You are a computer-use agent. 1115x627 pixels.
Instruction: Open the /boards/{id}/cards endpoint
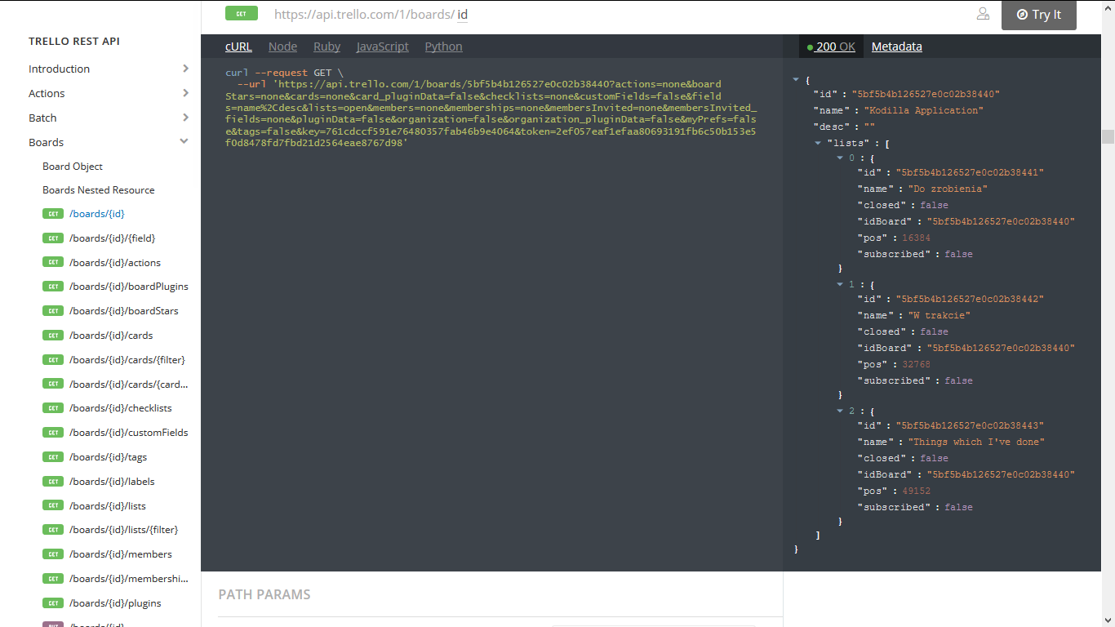(111, 336)
